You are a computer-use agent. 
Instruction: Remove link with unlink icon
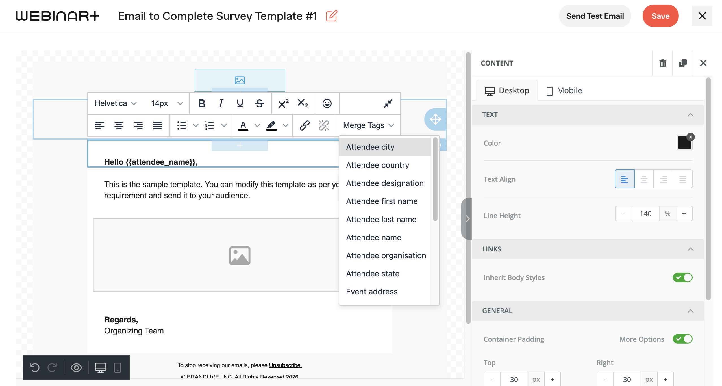(x=324, y=125)
